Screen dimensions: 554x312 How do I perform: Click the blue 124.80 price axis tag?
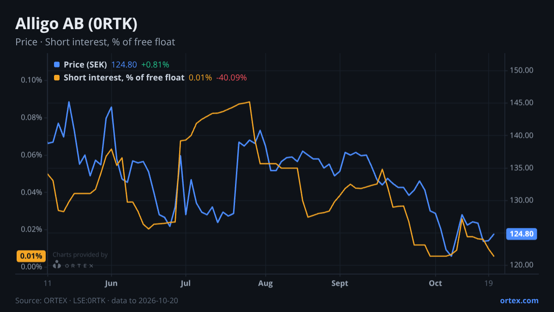coord(521,234)
